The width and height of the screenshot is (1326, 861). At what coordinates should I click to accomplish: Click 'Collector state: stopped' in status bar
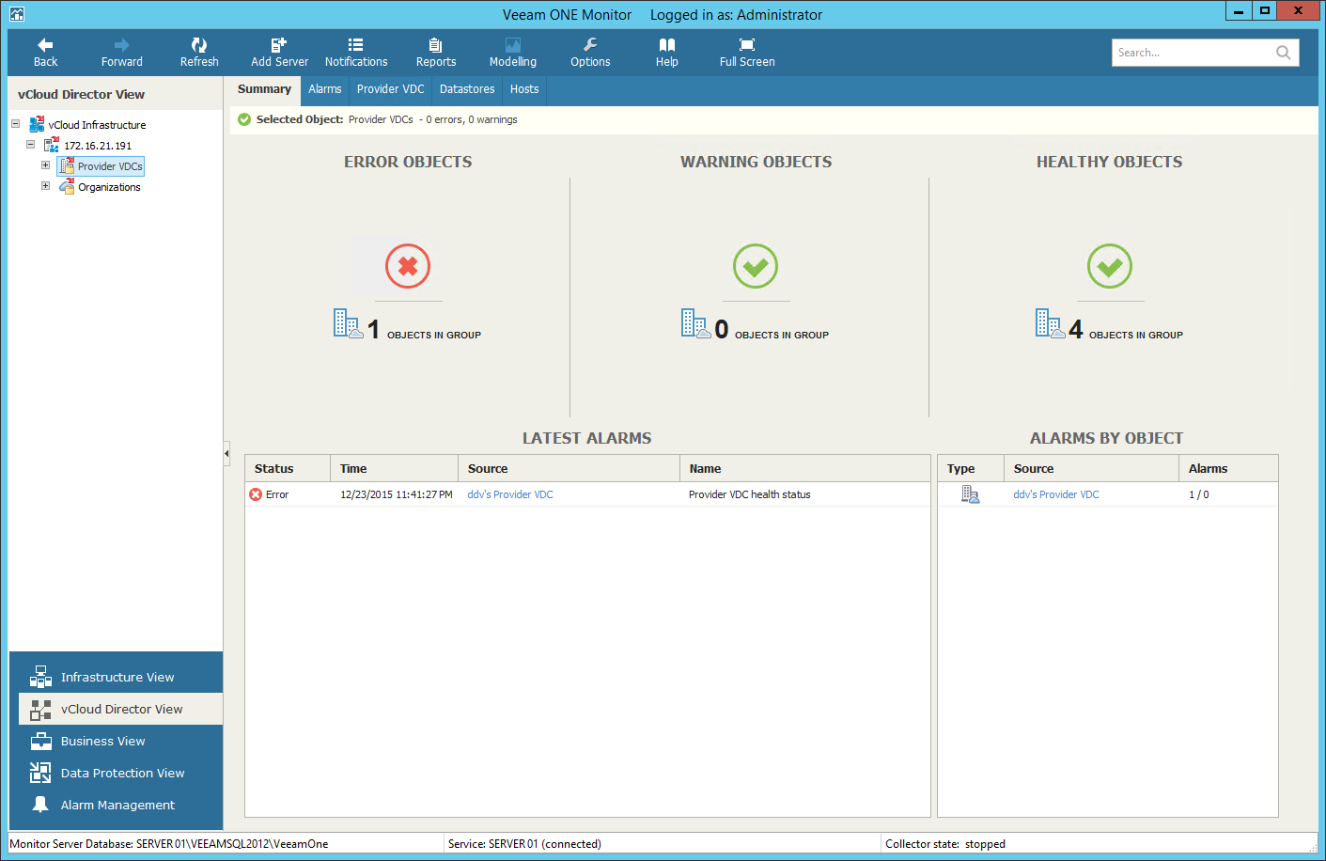[x=945, y=844]
